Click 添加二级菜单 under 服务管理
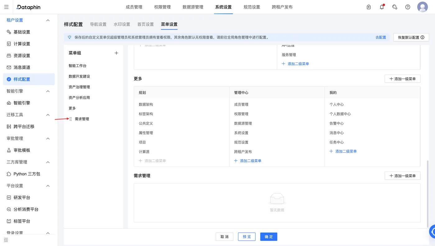The image size is (435, 246). click(x=295, y=64)
